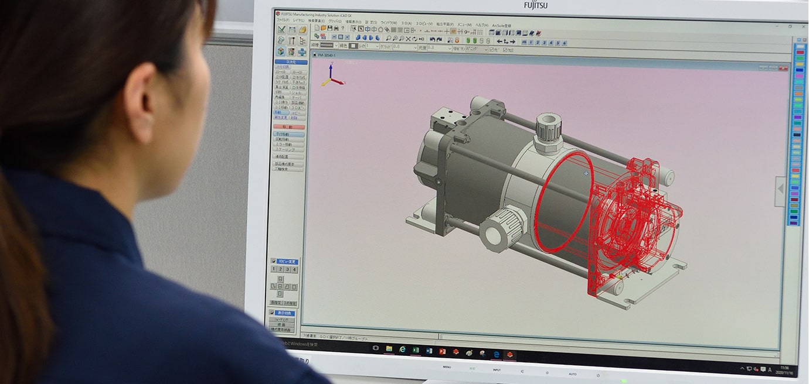
Task: Click the 3次元 button in left palette
Action: pyautogui.click(x=291, y=61)
